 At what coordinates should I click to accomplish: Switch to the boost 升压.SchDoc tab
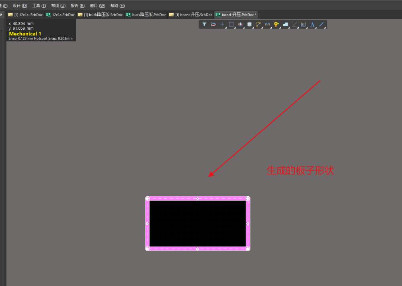point(191,14)
